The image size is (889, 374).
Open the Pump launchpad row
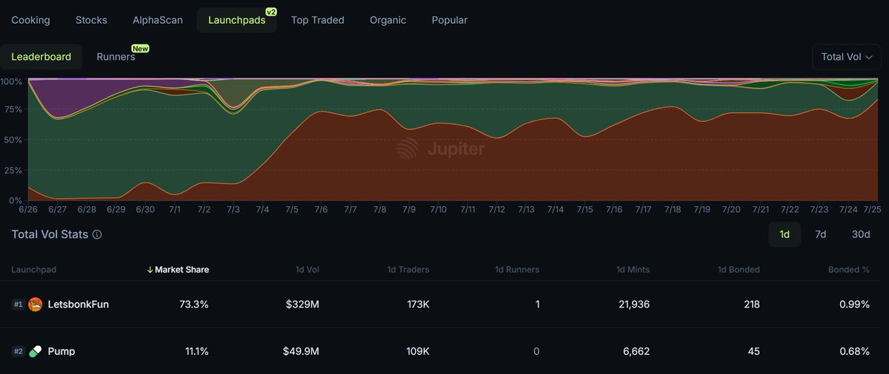pos(444,351)
